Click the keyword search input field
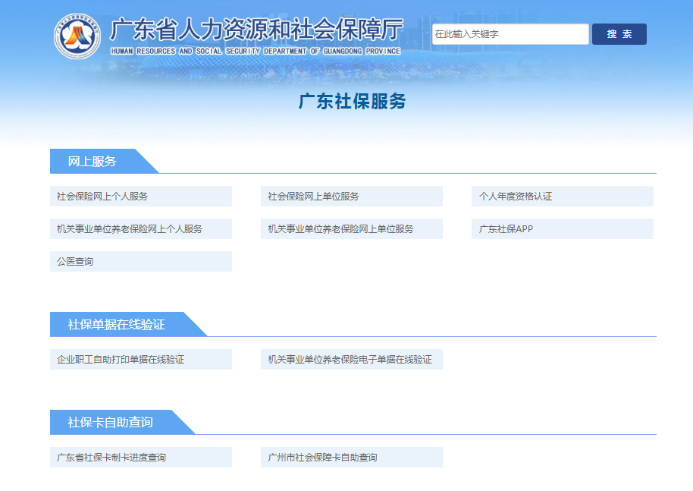 [510, 34]
